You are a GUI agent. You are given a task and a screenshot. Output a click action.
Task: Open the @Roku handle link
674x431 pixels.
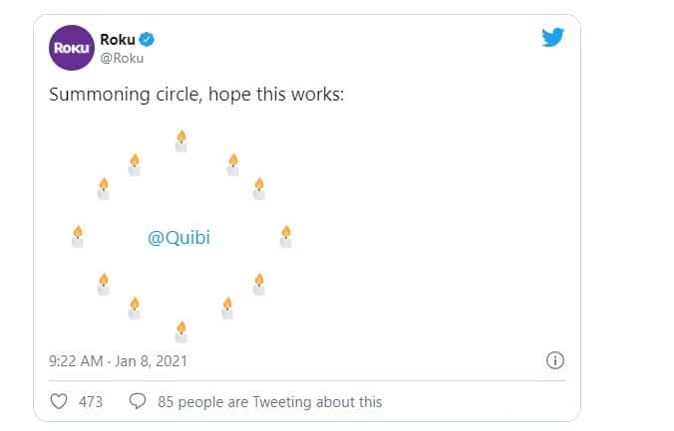[122, 59]
